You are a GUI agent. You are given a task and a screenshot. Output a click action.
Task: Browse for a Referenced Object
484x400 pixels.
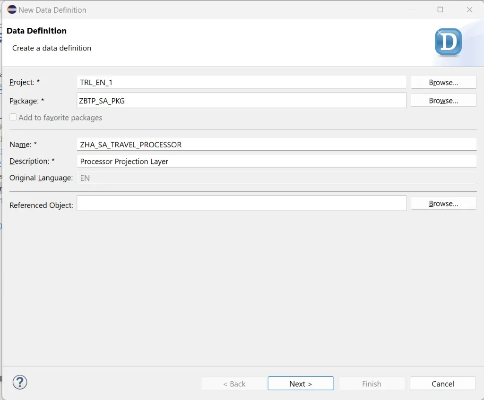pyautogui.click(x=443, y=203)
